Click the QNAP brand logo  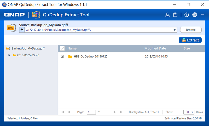pyautogui.click(x=14, y=15)
